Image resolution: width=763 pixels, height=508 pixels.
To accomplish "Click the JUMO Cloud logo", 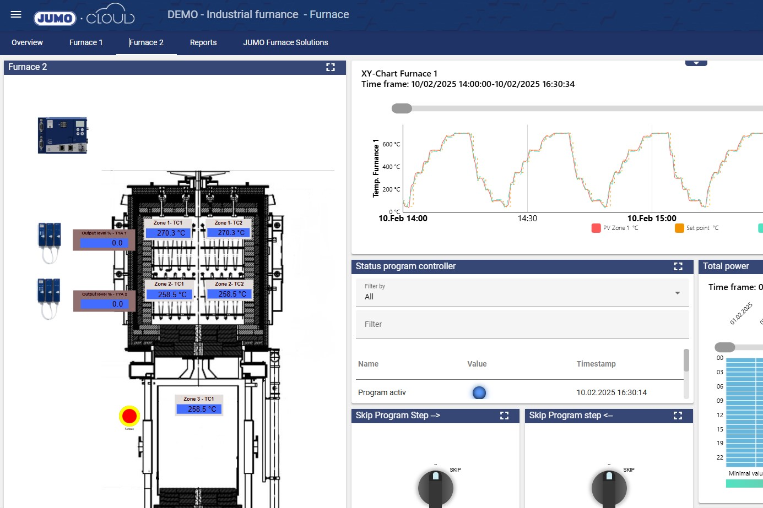I will point(84,16).
